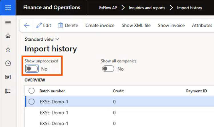Viewport: 214px width, 127px height.
Task: Open Workspaces icon in sidebar
Action: [x=8, y=77]
